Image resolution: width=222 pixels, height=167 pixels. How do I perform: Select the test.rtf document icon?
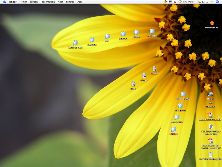(155, 69)
